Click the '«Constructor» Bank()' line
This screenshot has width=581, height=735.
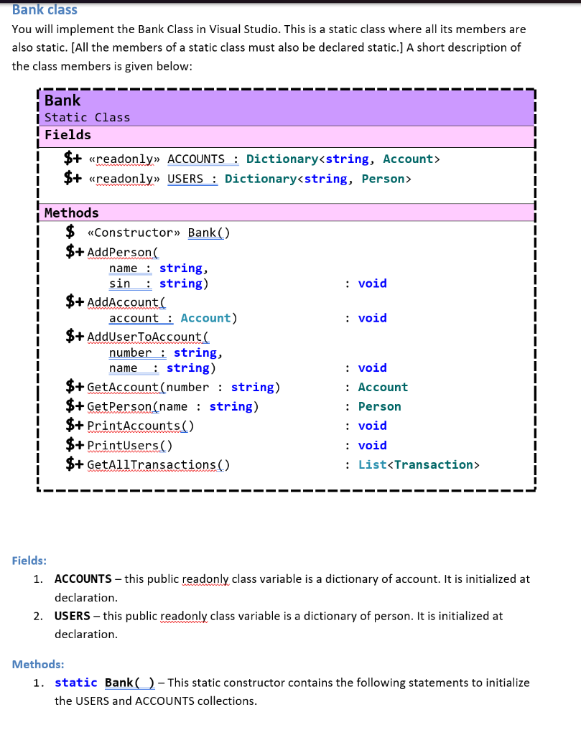159,233
